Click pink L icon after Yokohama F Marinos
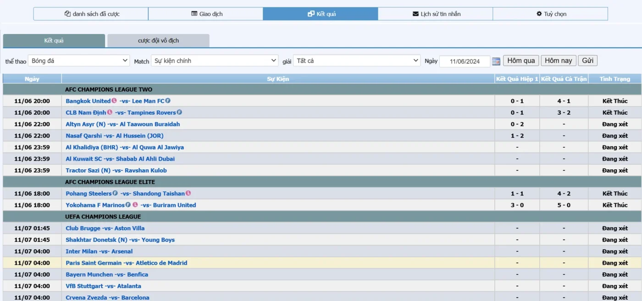This screenshot has width=642, height=301. click(x=135, y=205)
